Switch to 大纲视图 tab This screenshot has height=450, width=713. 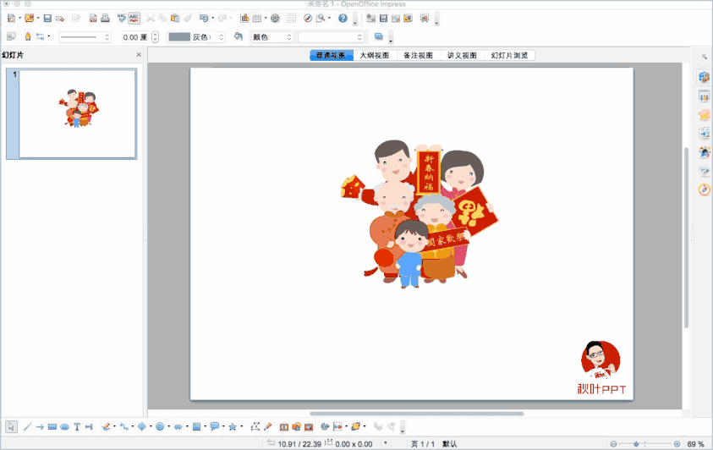(x=376, y=55)
